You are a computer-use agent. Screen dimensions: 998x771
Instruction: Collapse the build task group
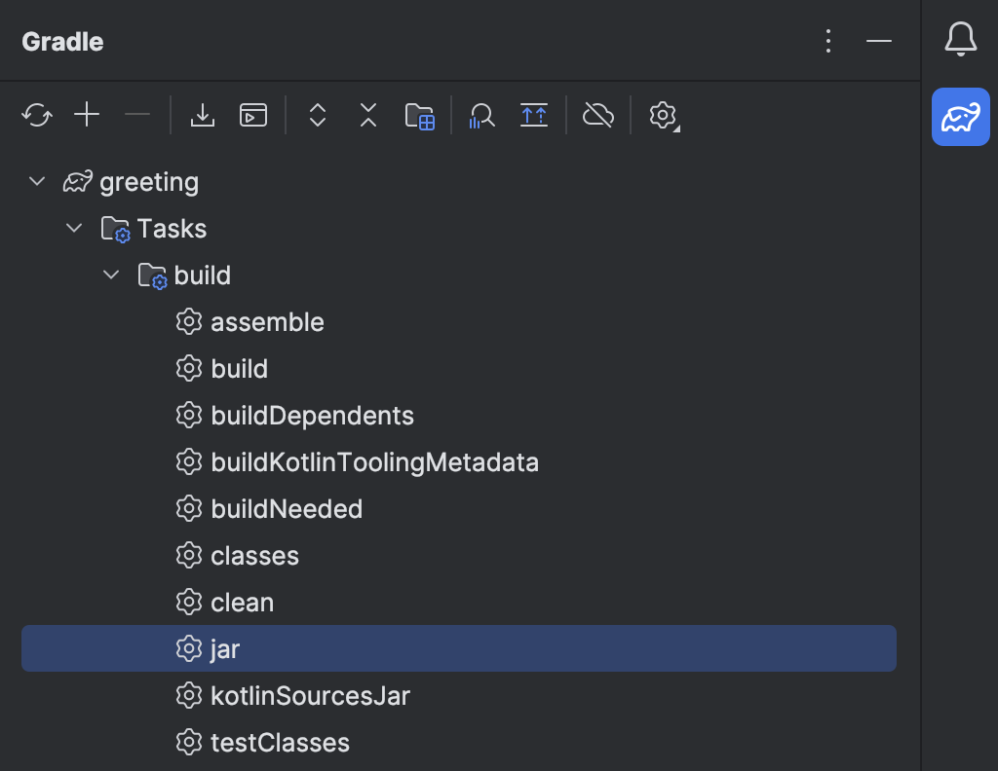point(110,275)
